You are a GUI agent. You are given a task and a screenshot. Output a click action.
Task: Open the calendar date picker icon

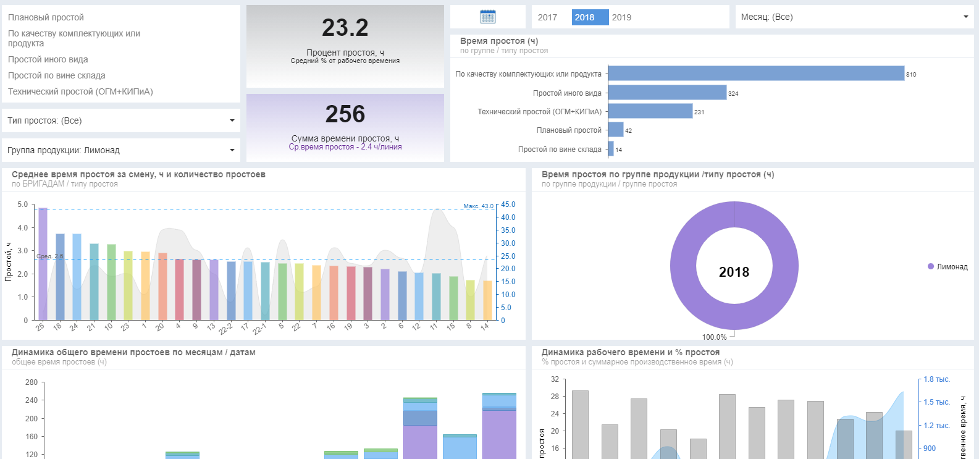488,17
